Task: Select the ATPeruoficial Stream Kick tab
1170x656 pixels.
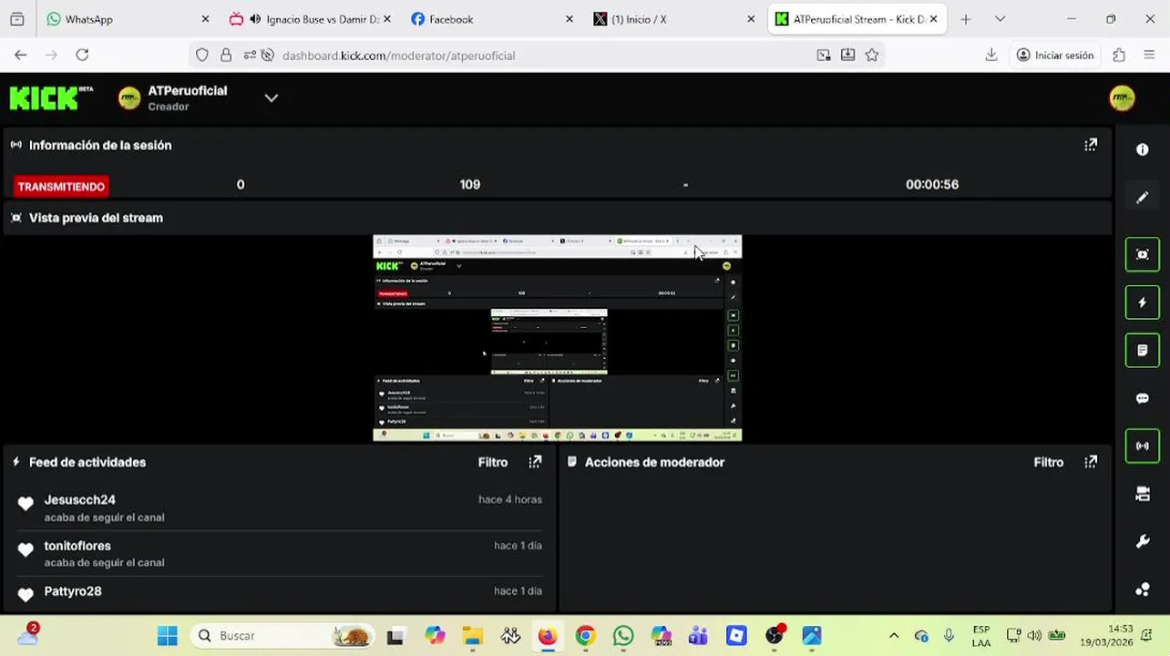Action: click(x=857, y=19)
